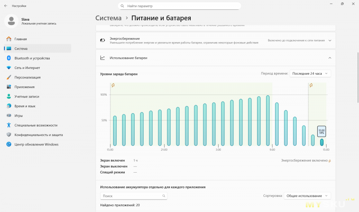
Task: Click the Персонализация brush icon
Action: pyautogui.click(x=9, y=77)
